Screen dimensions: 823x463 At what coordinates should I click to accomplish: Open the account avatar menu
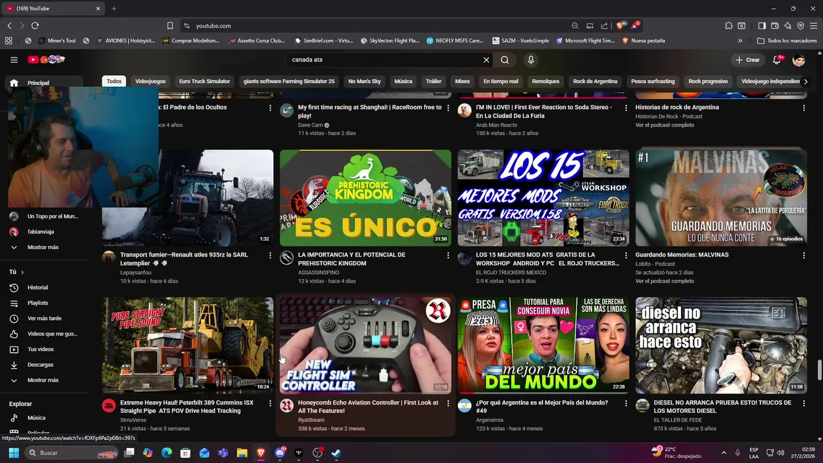799,60
